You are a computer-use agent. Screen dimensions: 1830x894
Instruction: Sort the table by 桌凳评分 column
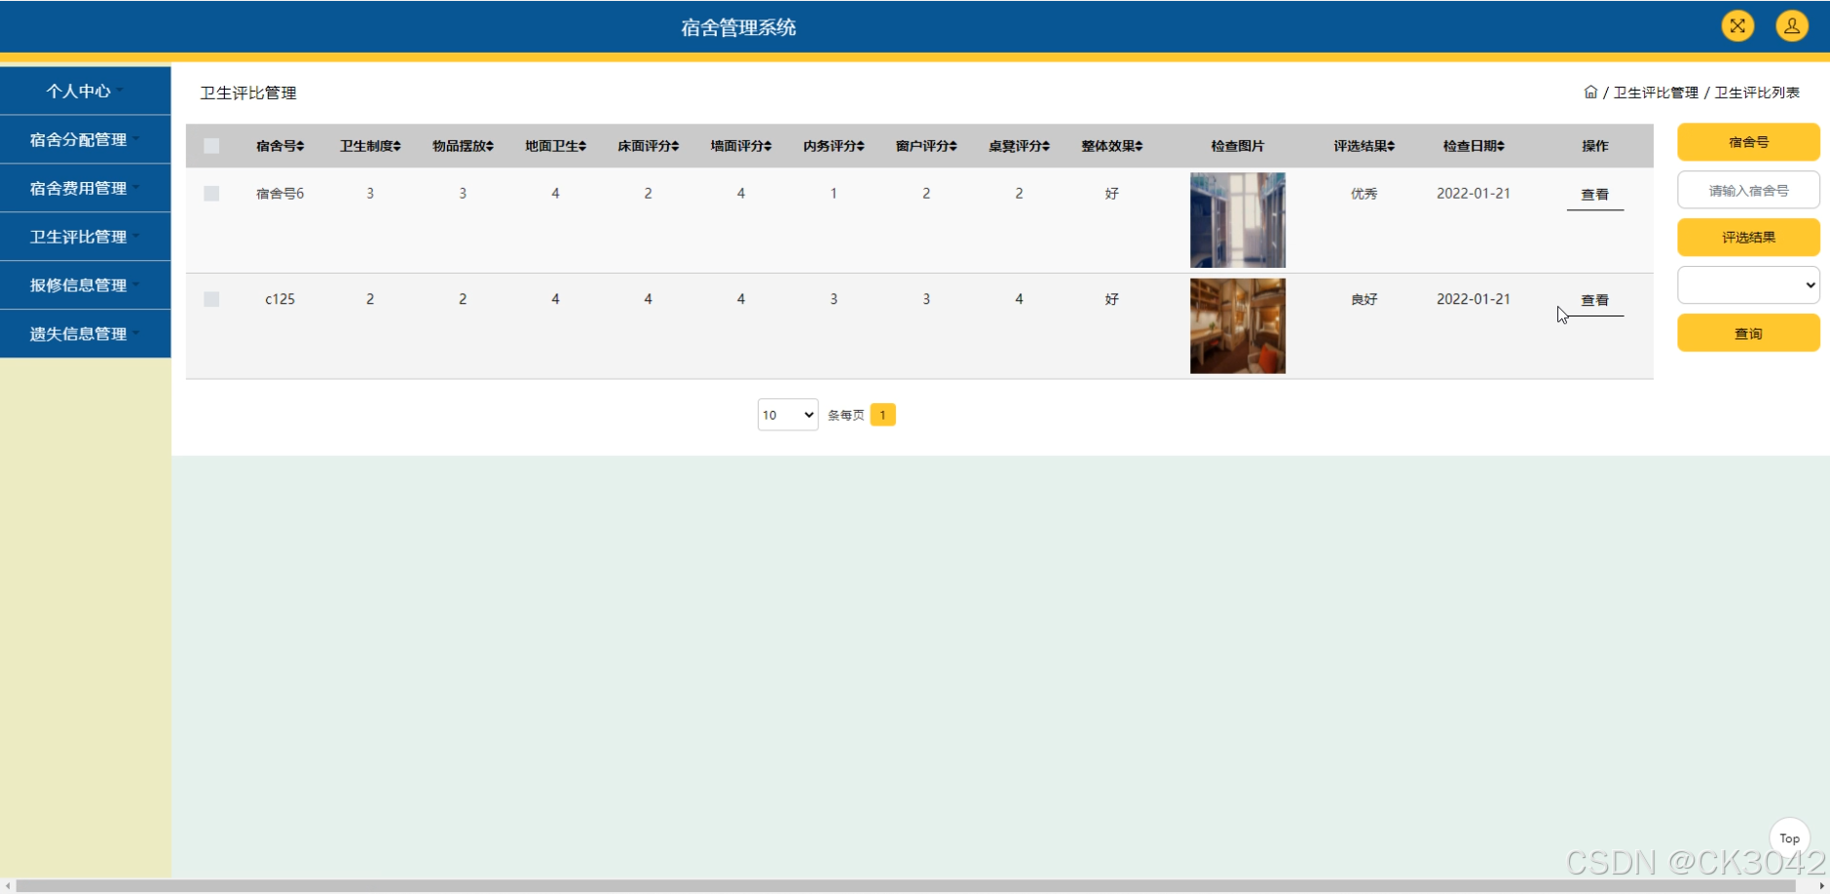click(x=1019, y=146)
